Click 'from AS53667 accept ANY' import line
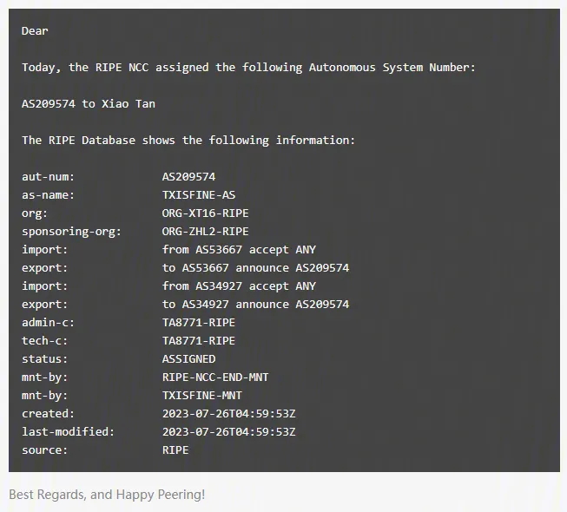This screenshot has height=512, width=567. [x=239, y=250]
